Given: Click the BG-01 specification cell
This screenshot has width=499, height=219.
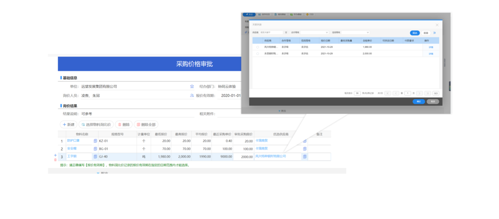Looking at the screenshot, I should click(117, 149).
